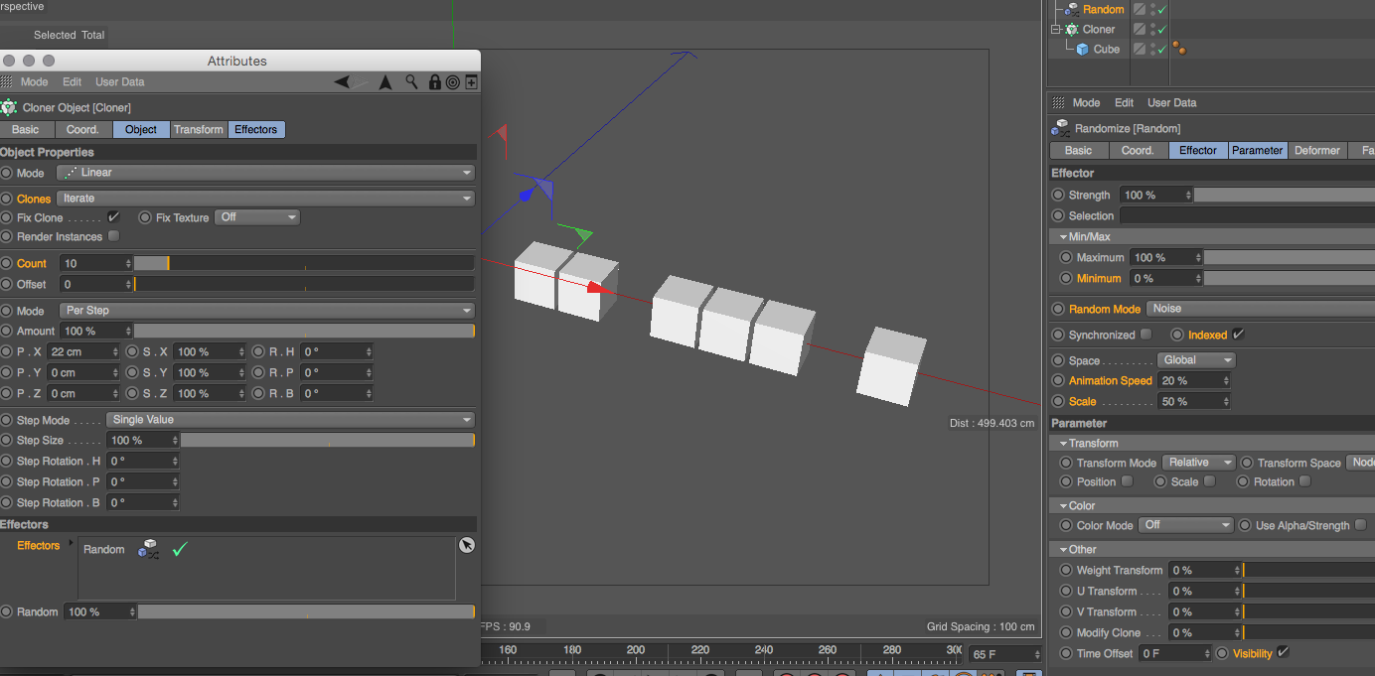
Task: Open the Edit menu in right Attributes panel
Action: point(1124,102)
